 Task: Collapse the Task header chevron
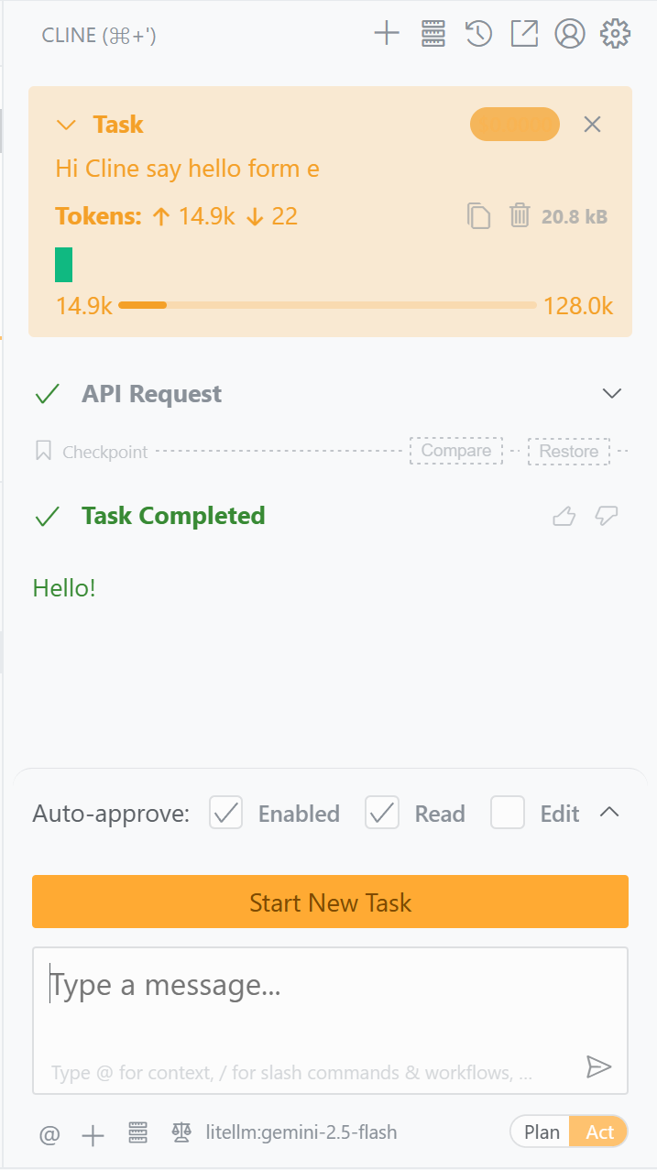pos(66,125)
